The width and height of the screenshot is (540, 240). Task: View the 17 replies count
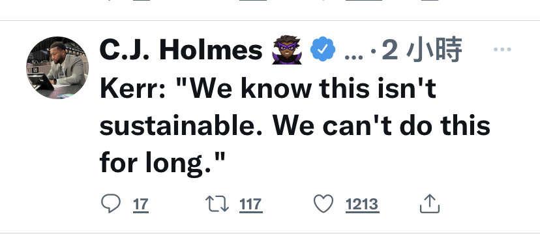point(141,205)
